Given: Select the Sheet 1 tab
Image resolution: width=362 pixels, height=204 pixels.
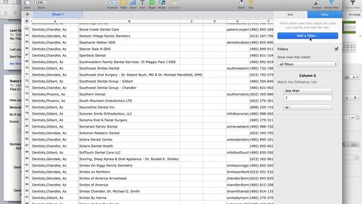Looking at the screenshot, I should point(58,14).
